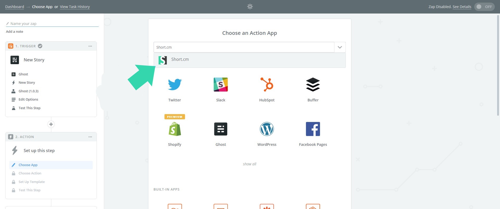500x209 pixels.
Task: Click the View Task History link
Action: (75, 7)
